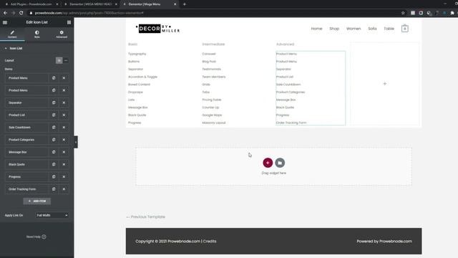Image resolution: width=458 pixels, height=258 pixels.
Task: Delete the Progress item
Action: coord(64,177)
